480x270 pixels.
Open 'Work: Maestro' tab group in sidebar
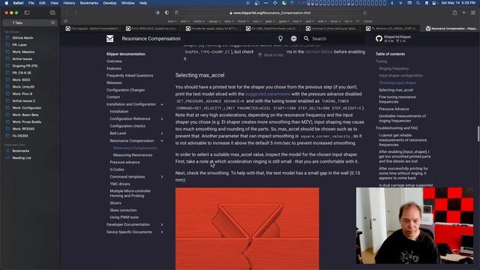(x=23, y=52)
